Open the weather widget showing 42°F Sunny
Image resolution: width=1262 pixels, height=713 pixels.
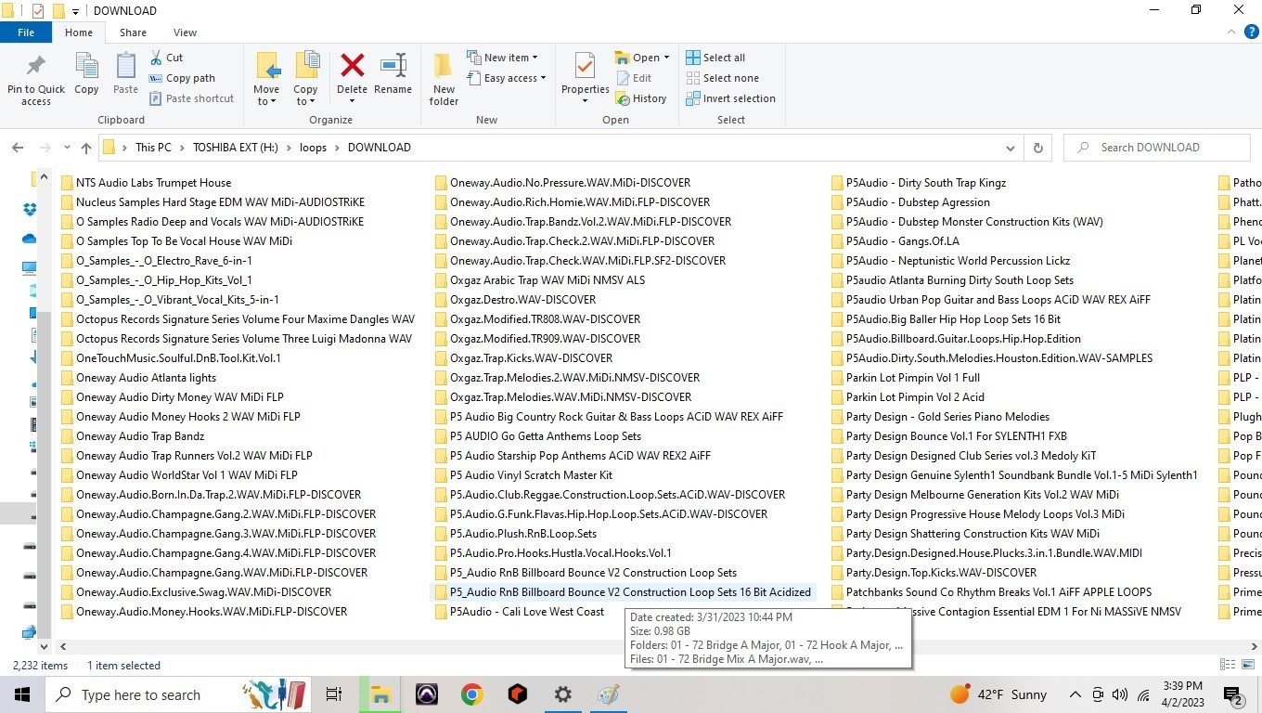(998, 694)
